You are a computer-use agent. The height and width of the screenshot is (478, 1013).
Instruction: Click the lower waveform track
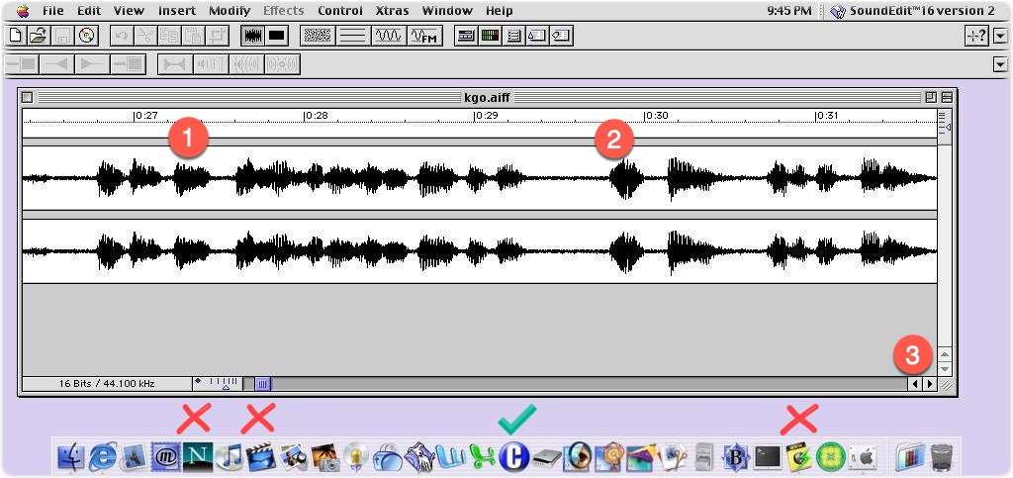tap(480, 250)
